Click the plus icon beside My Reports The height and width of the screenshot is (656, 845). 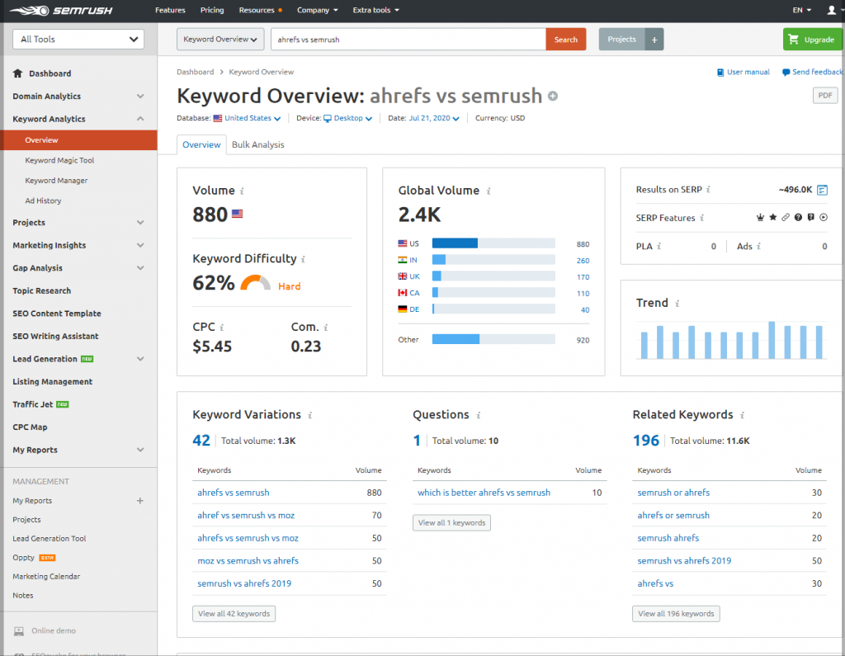[140, 501]
